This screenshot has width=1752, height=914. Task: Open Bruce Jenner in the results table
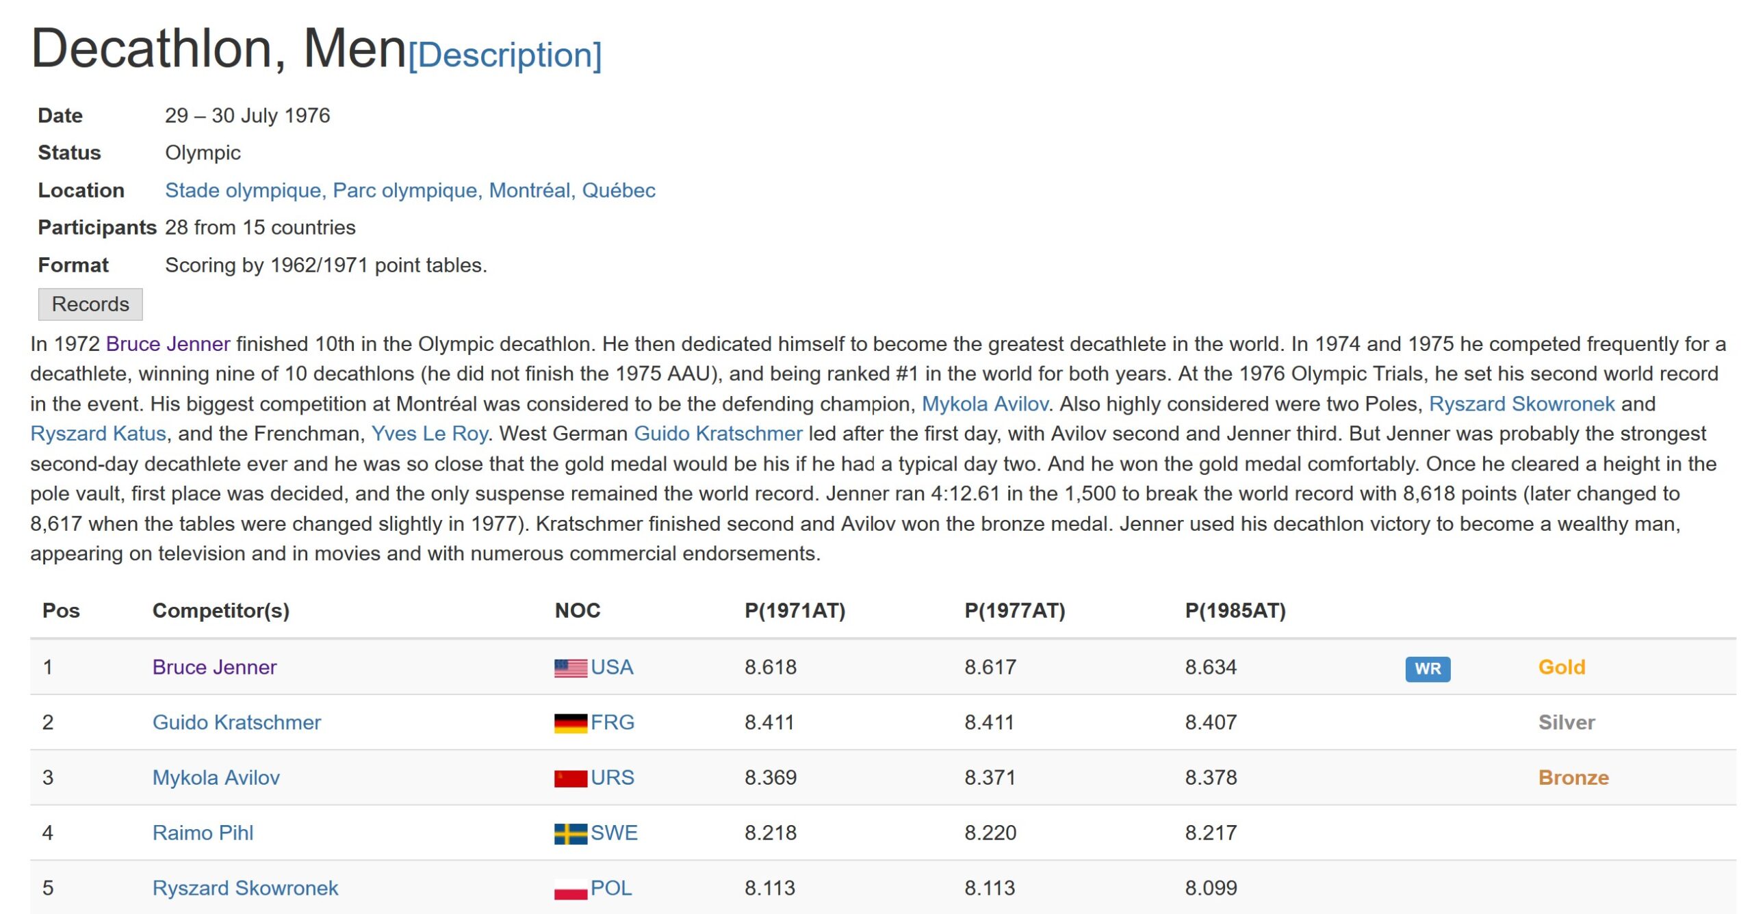pyautogui.click(x=214, y=667)
